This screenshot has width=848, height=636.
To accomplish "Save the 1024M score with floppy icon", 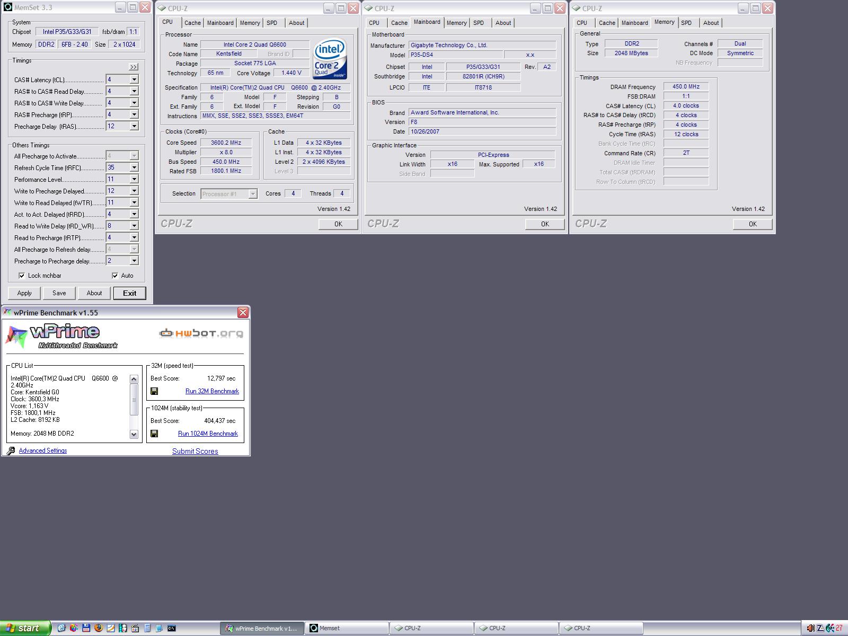I will tap(154, 434).
